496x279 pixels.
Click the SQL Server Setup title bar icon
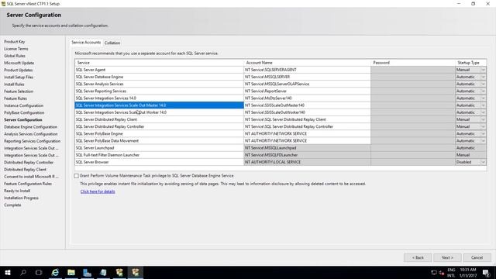[x=3, y=3]
